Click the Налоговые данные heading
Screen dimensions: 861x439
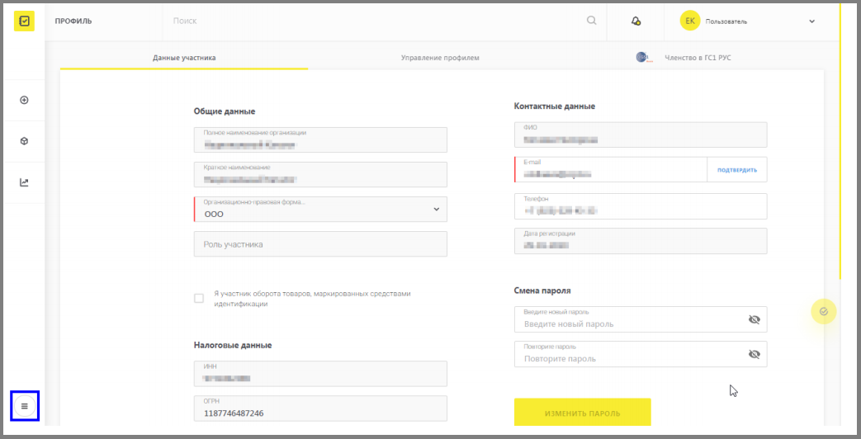pos(233,345)
